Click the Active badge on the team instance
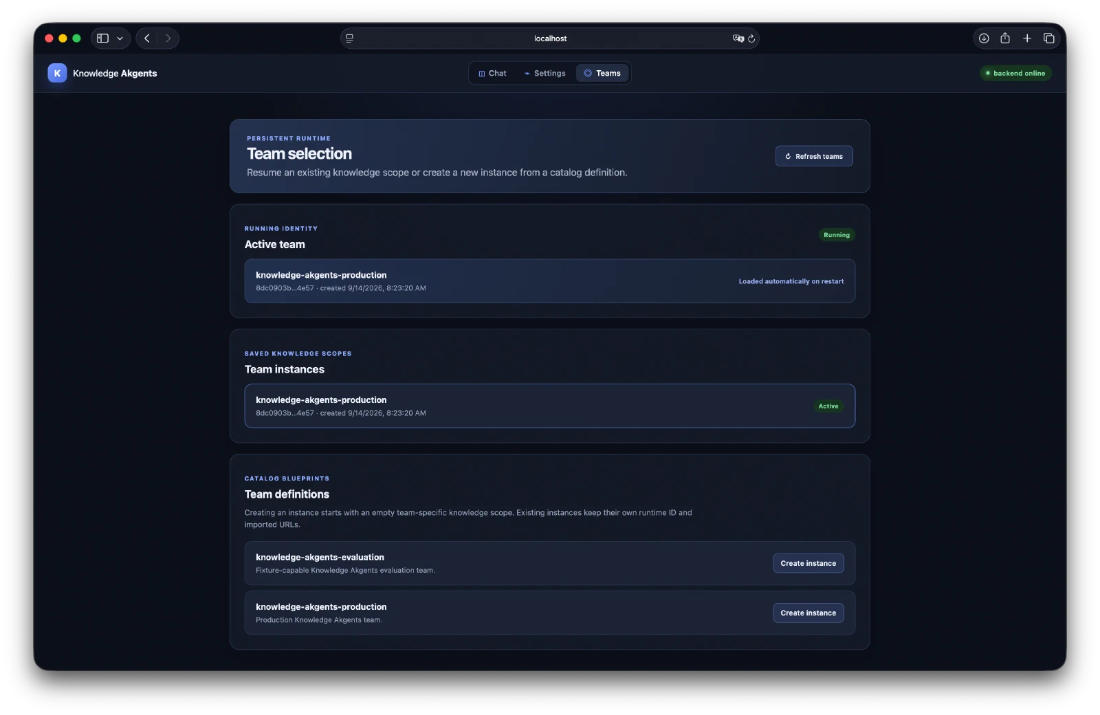The image size is (1100, 715). [x=828, y=406]
